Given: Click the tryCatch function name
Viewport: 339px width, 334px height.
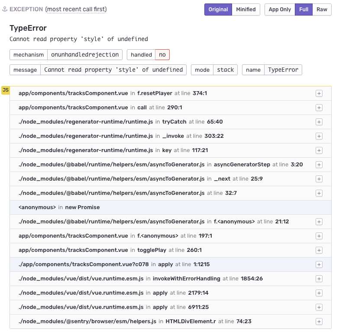Looking at the screenshot, I should [x=174, y=122].
